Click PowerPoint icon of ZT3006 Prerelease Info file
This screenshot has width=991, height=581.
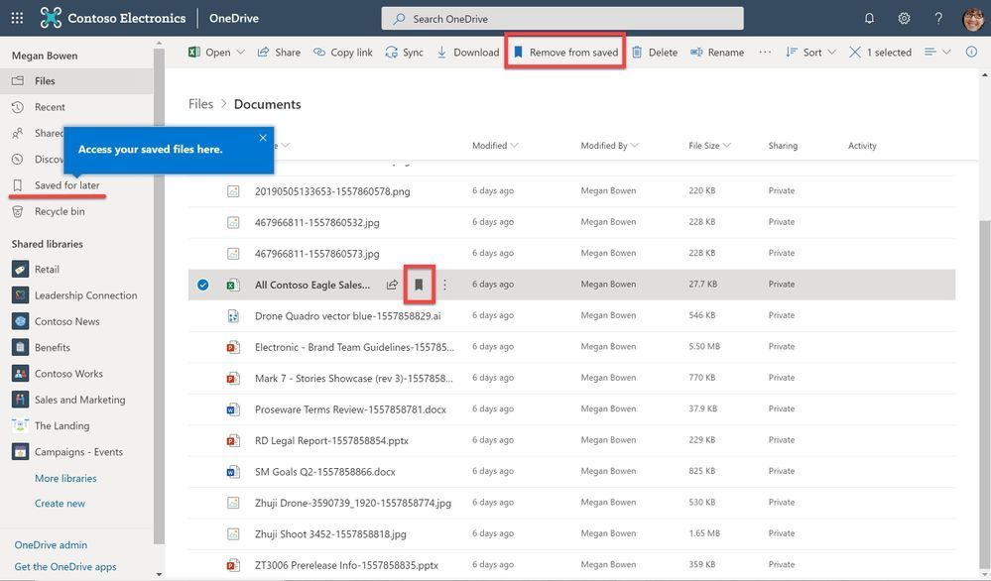tap(233, 564)
